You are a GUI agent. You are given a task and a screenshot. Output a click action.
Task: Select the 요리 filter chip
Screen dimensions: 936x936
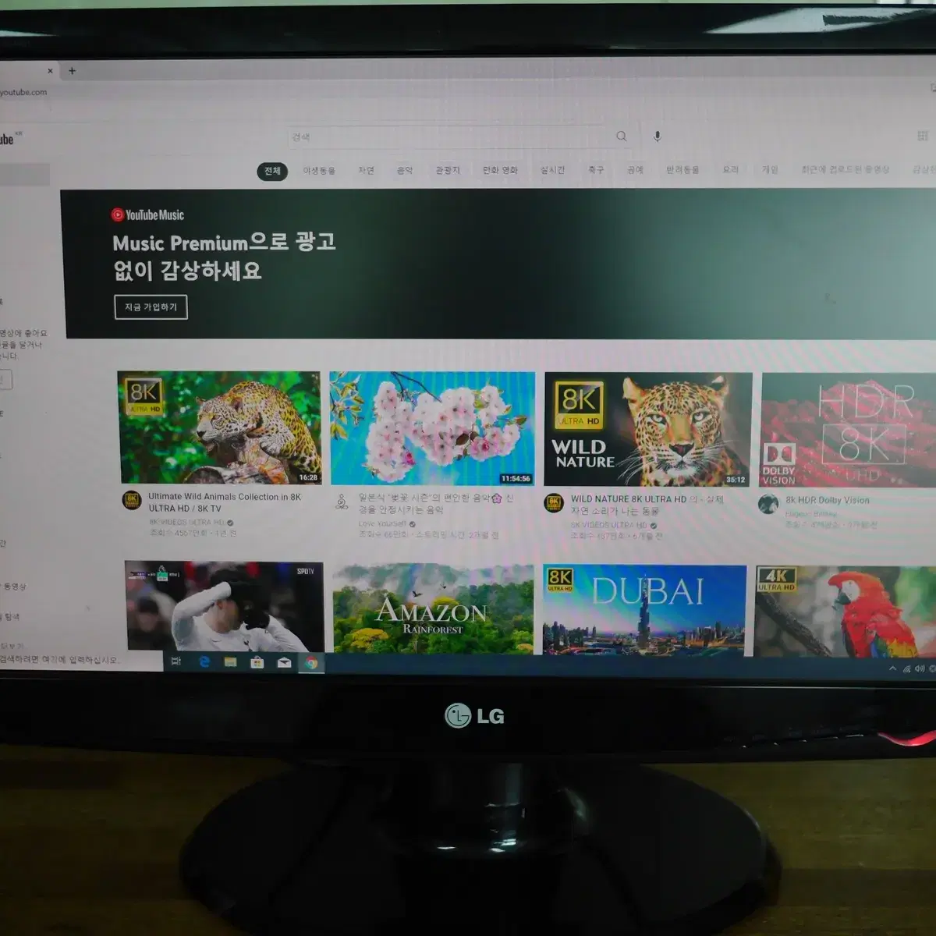(x=730, y=168)
